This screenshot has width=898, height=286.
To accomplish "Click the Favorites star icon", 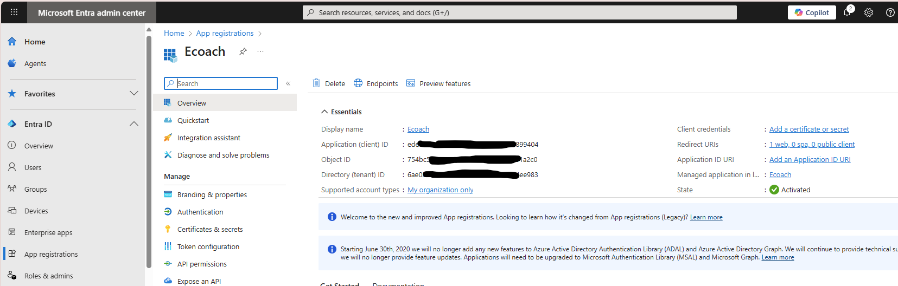I will point(12,93).
